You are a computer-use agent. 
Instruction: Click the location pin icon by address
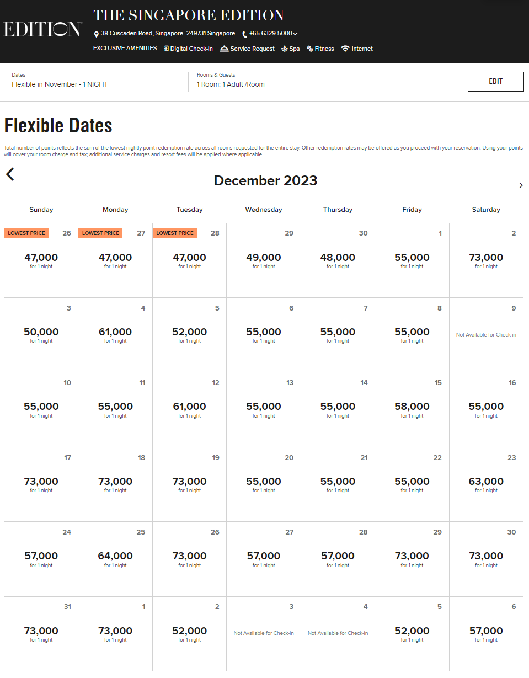97,34
